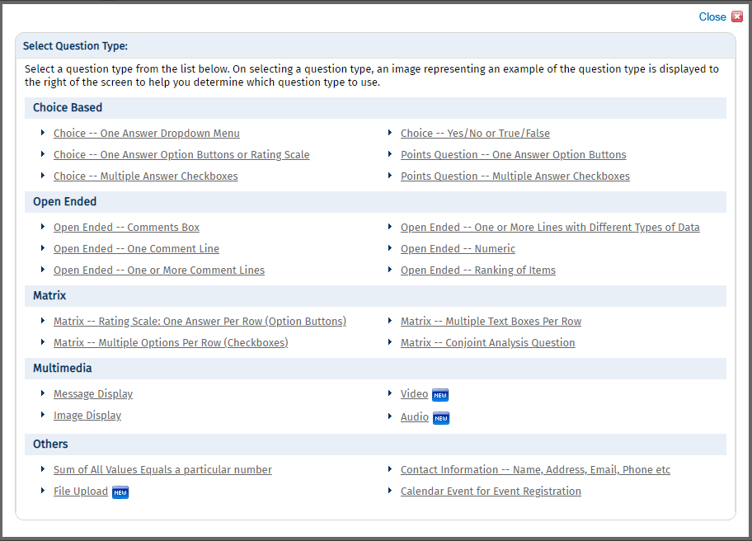
Task: Choose Sum of All Values Equals link
Action: point(162,469)
